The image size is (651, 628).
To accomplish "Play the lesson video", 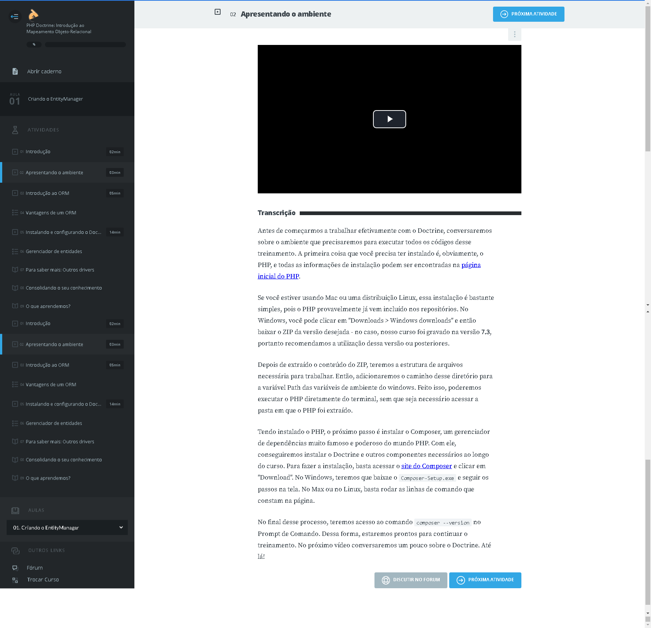I will [389, 119].
